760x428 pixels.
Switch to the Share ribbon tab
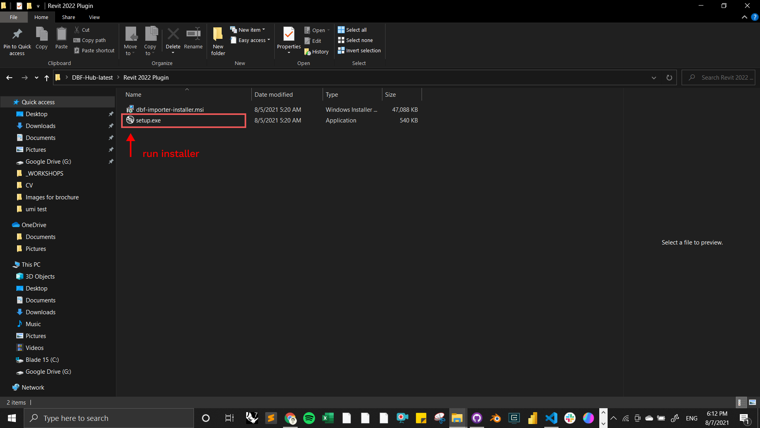point(68,17)
